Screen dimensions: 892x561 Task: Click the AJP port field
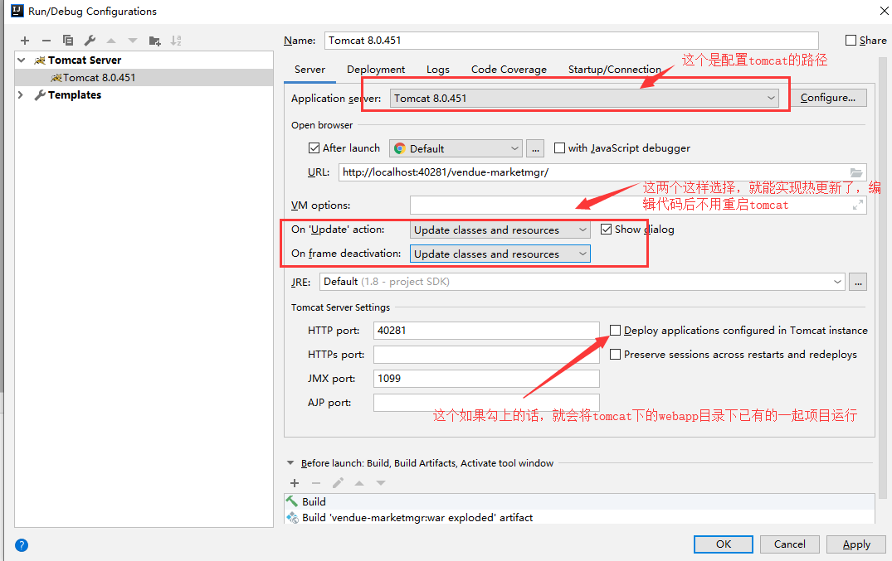tap(486, 402)
